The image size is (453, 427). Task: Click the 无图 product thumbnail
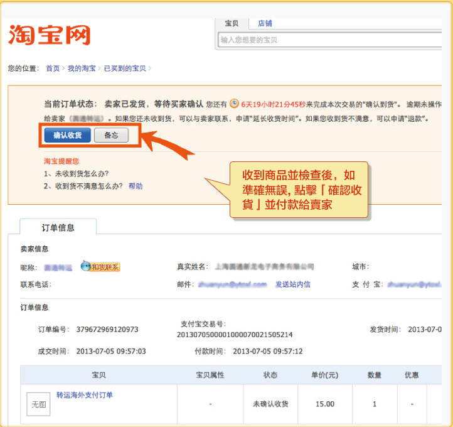point(38,404)
